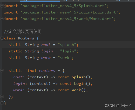Click the fold end marker beside Work.dart import
Image resolution: width=135 pixels, height=110 pixels.
[2, 19]
